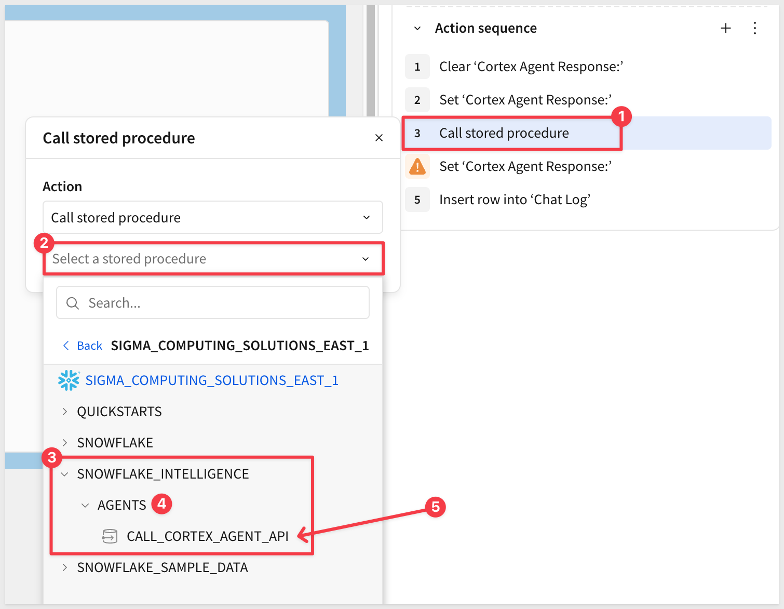Open the Select a stored procedure dropdown
Image resolution: width=784 pixels, height=609 pixels.
point(213,259)
